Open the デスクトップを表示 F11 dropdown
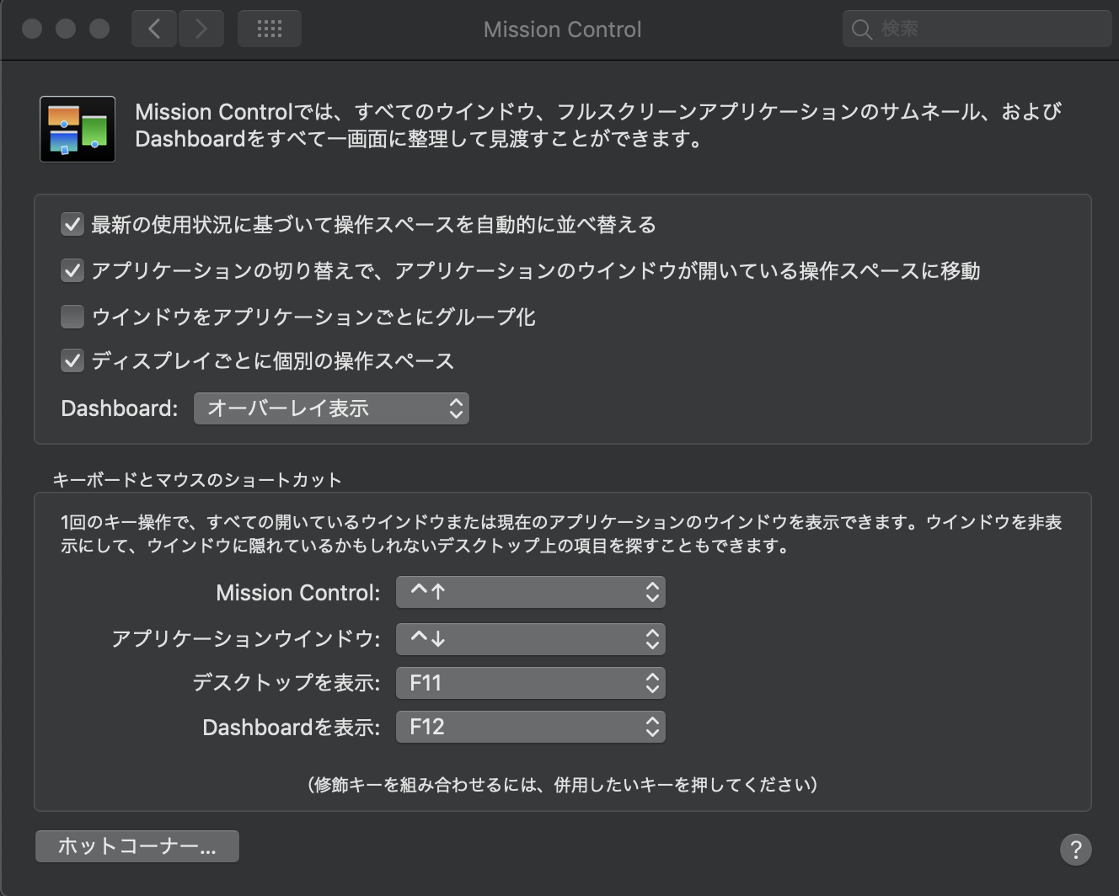Viewport: 1119px width, 896px height. tap(531, 683)
